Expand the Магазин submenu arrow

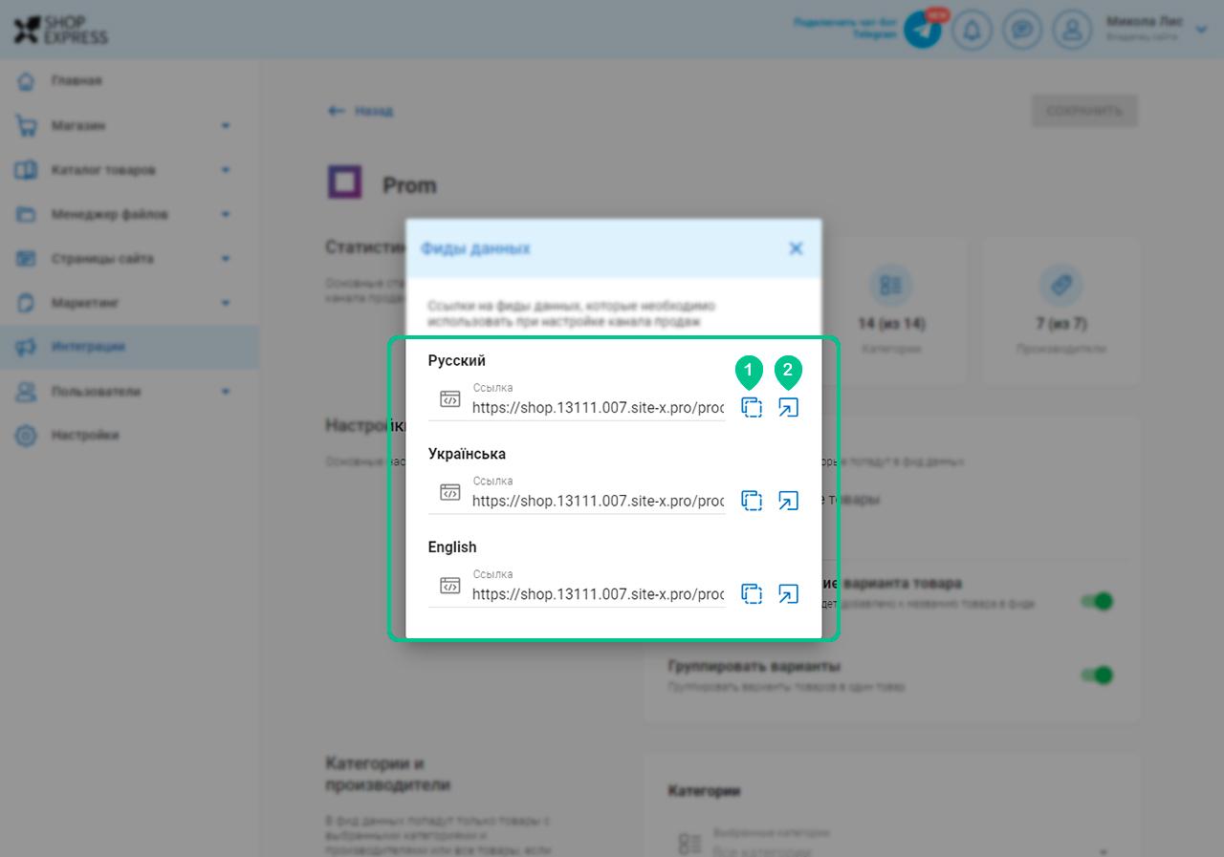tap(226, 125)
